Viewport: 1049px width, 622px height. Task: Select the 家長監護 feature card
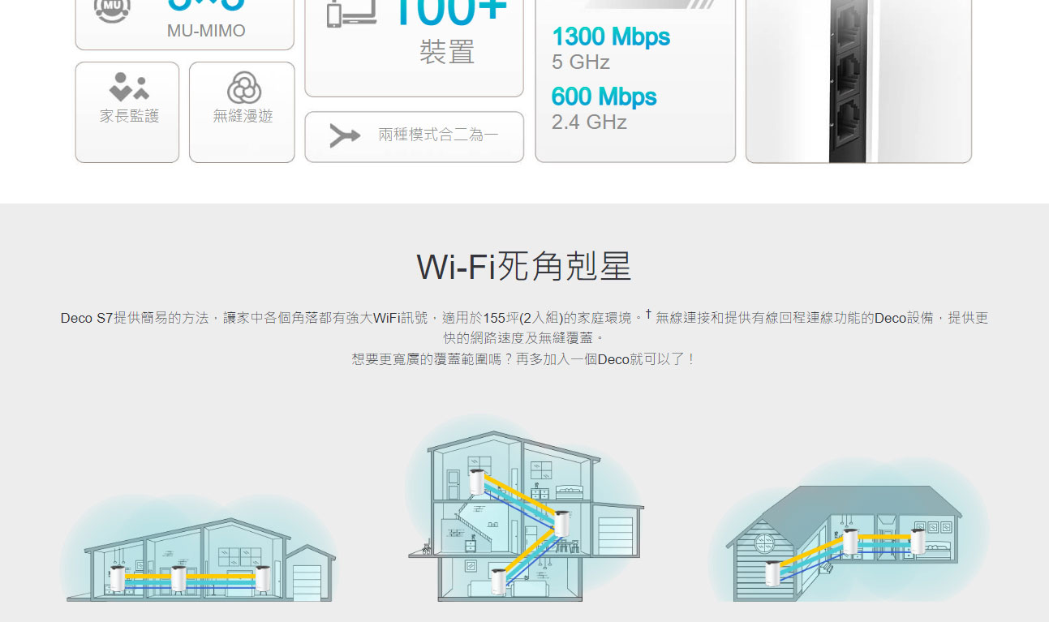pos(127,112)
